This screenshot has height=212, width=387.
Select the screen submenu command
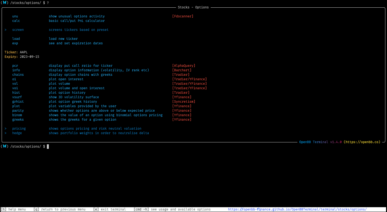(x=18, y=30)
